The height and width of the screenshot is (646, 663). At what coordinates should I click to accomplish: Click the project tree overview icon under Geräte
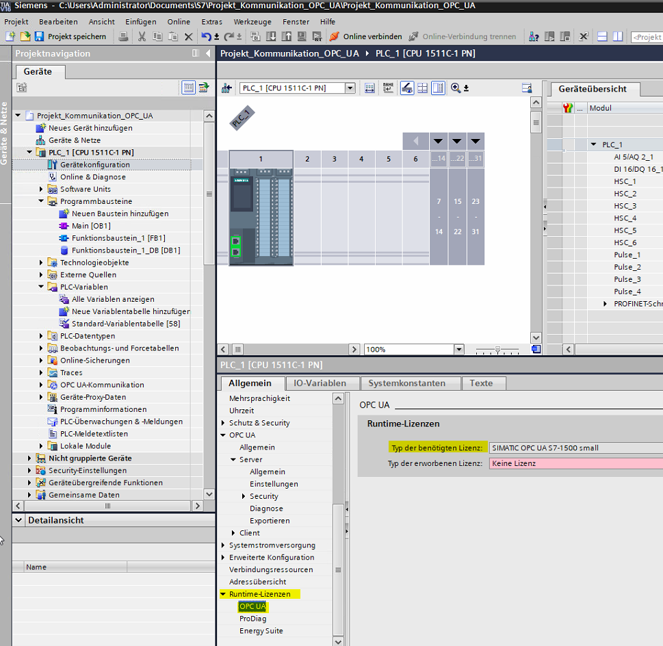pos(22,88)
